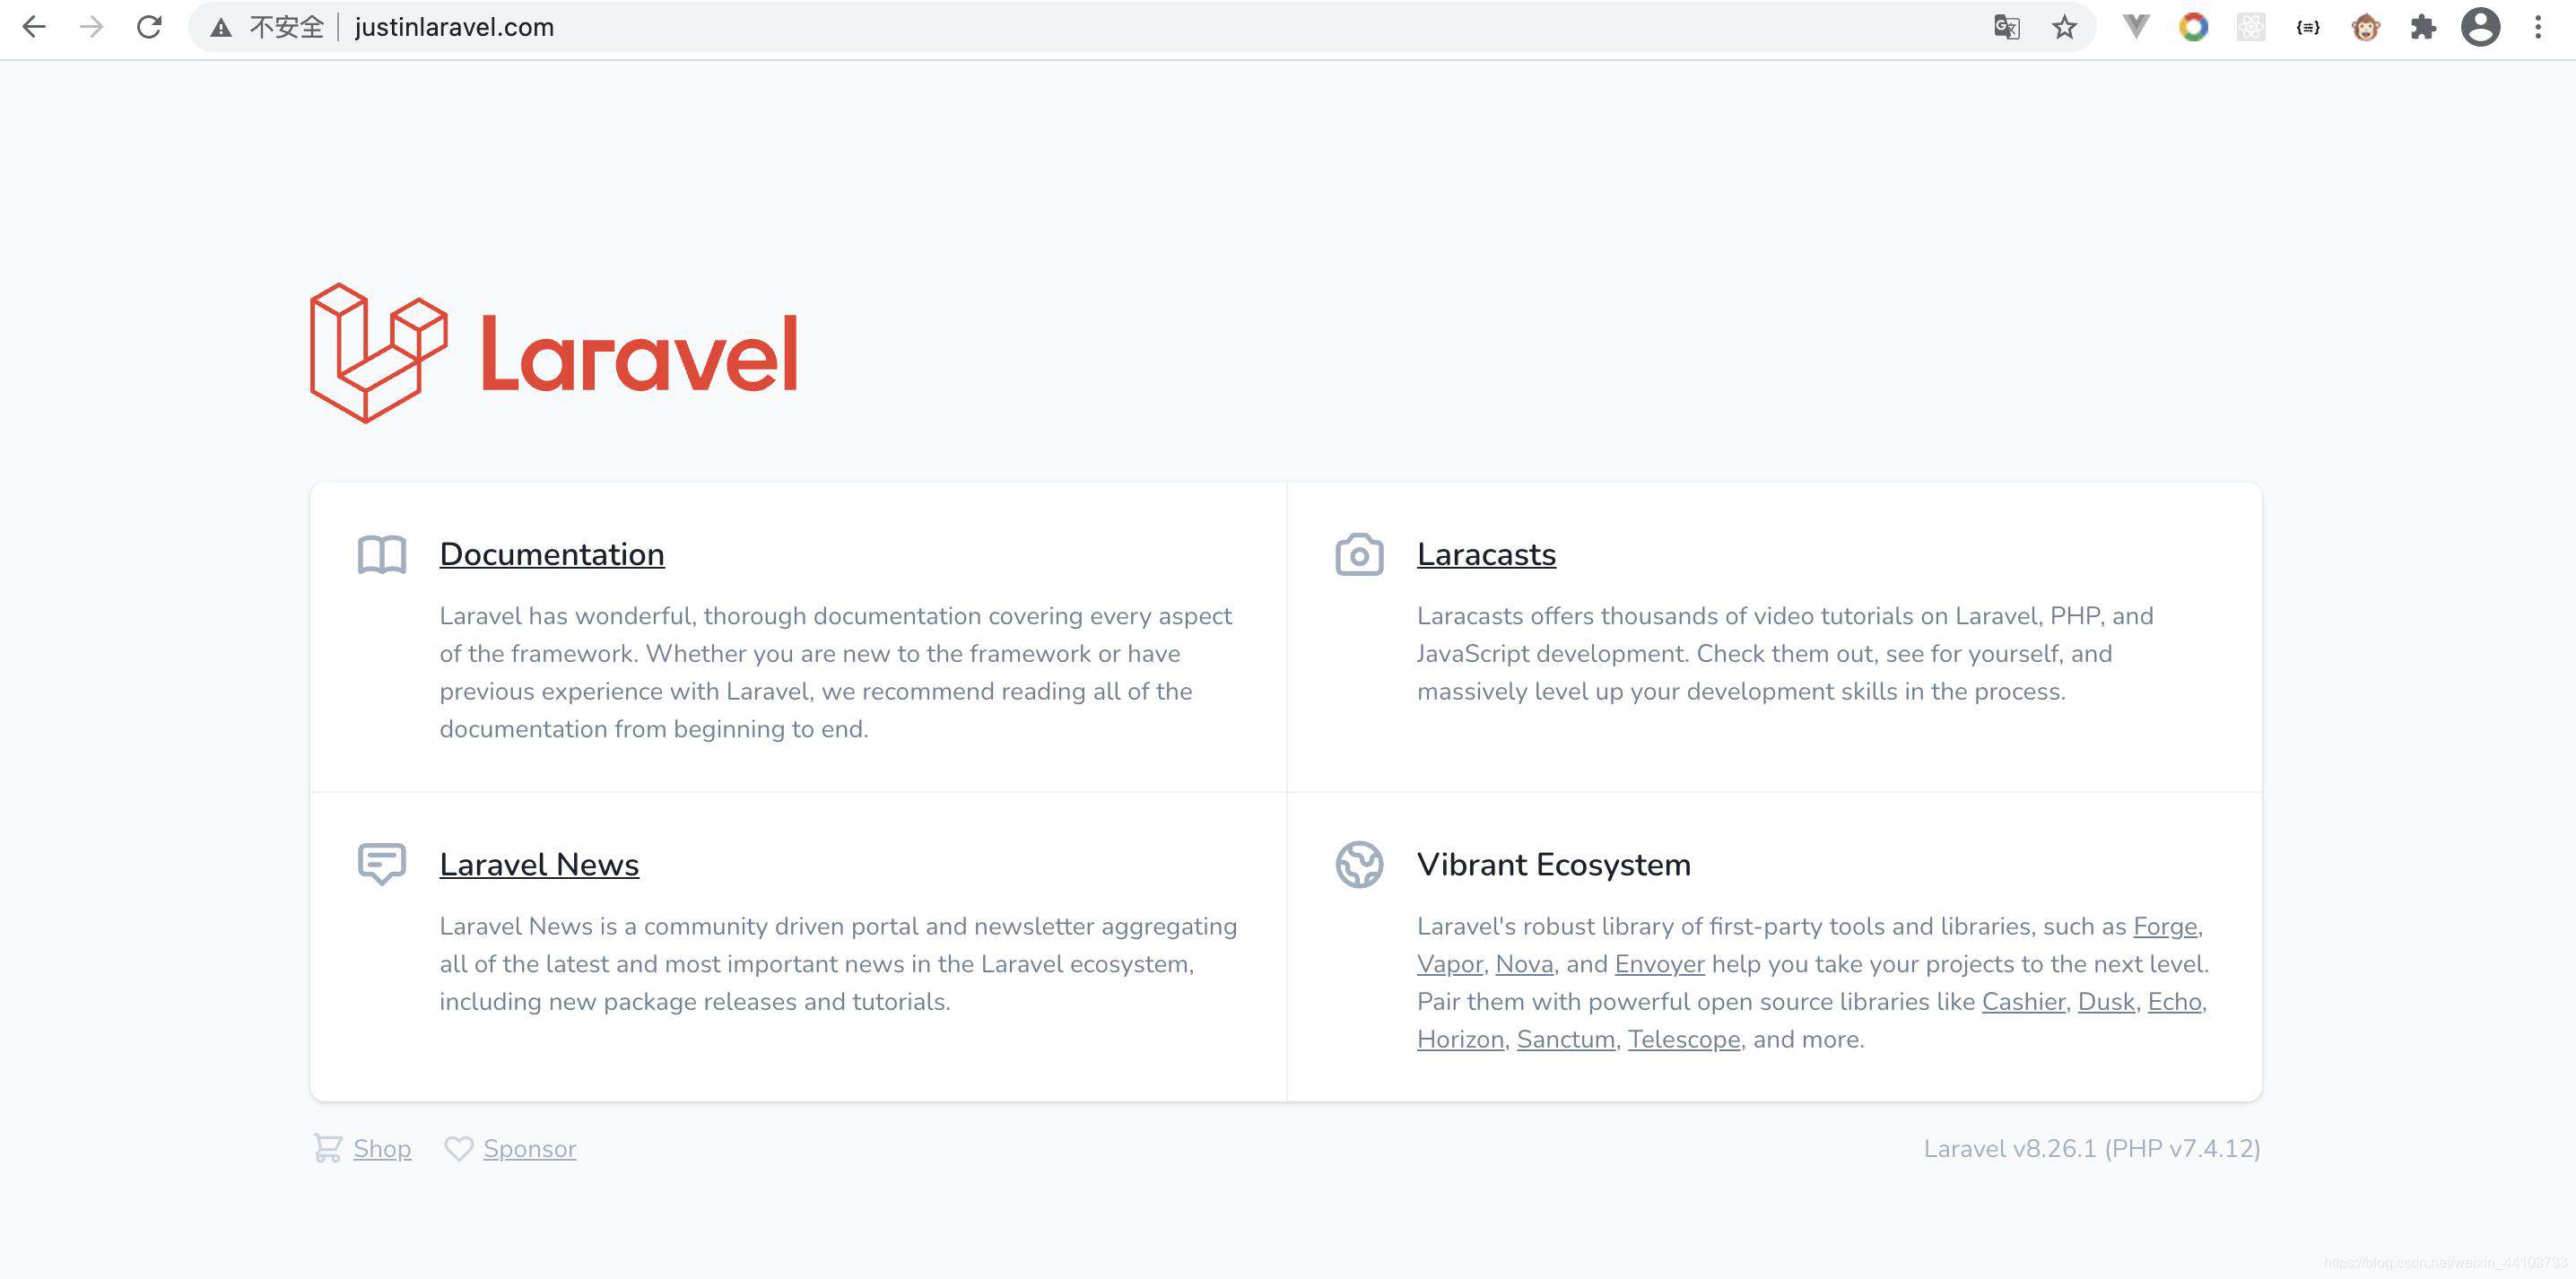The width and height of the screenshot is (2576, 1279).
Task: Open the Shop link in footer
Action: pyautogui.click(x=382, y=1148)
